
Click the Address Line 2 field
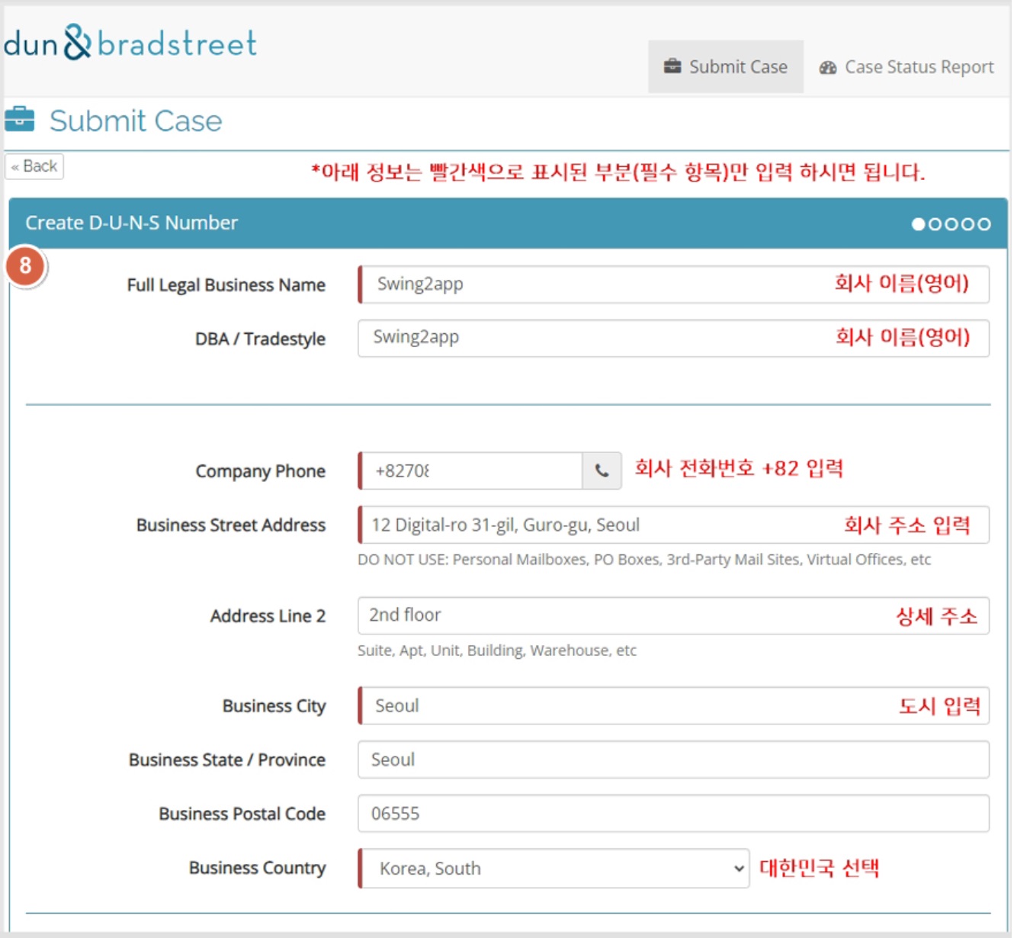click(674, 616)
